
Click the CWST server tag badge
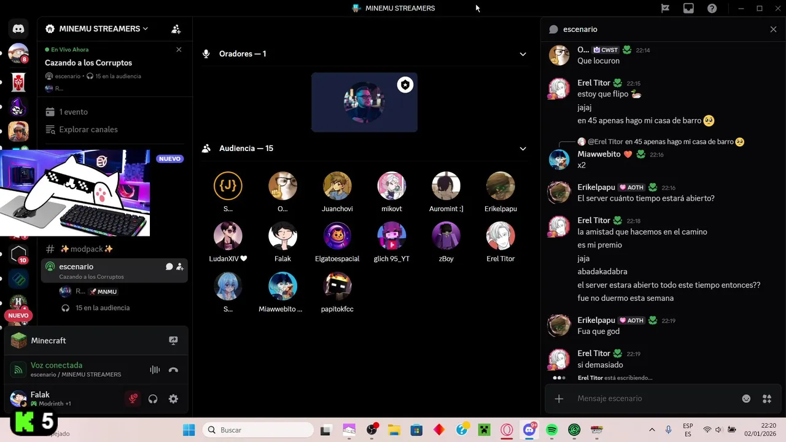tap(606, 50)
